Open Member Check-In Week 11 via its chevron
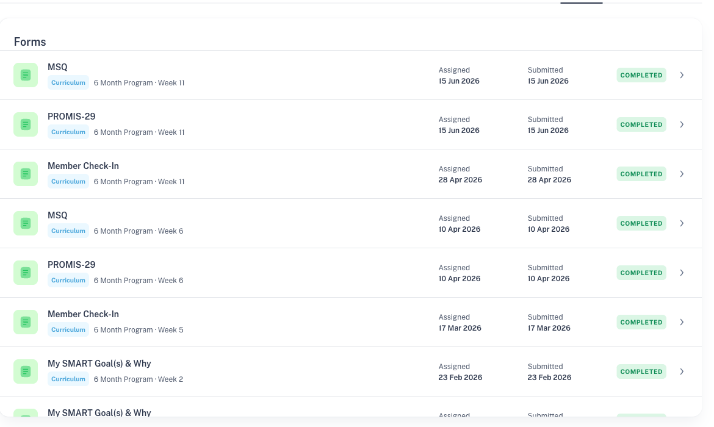This screenshot has width=714, height=427. click(x=682, y=174)
